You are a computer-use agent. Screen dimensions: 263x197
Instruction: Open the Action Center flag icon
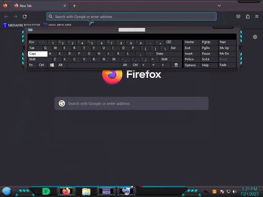click(x=222, y=191)
